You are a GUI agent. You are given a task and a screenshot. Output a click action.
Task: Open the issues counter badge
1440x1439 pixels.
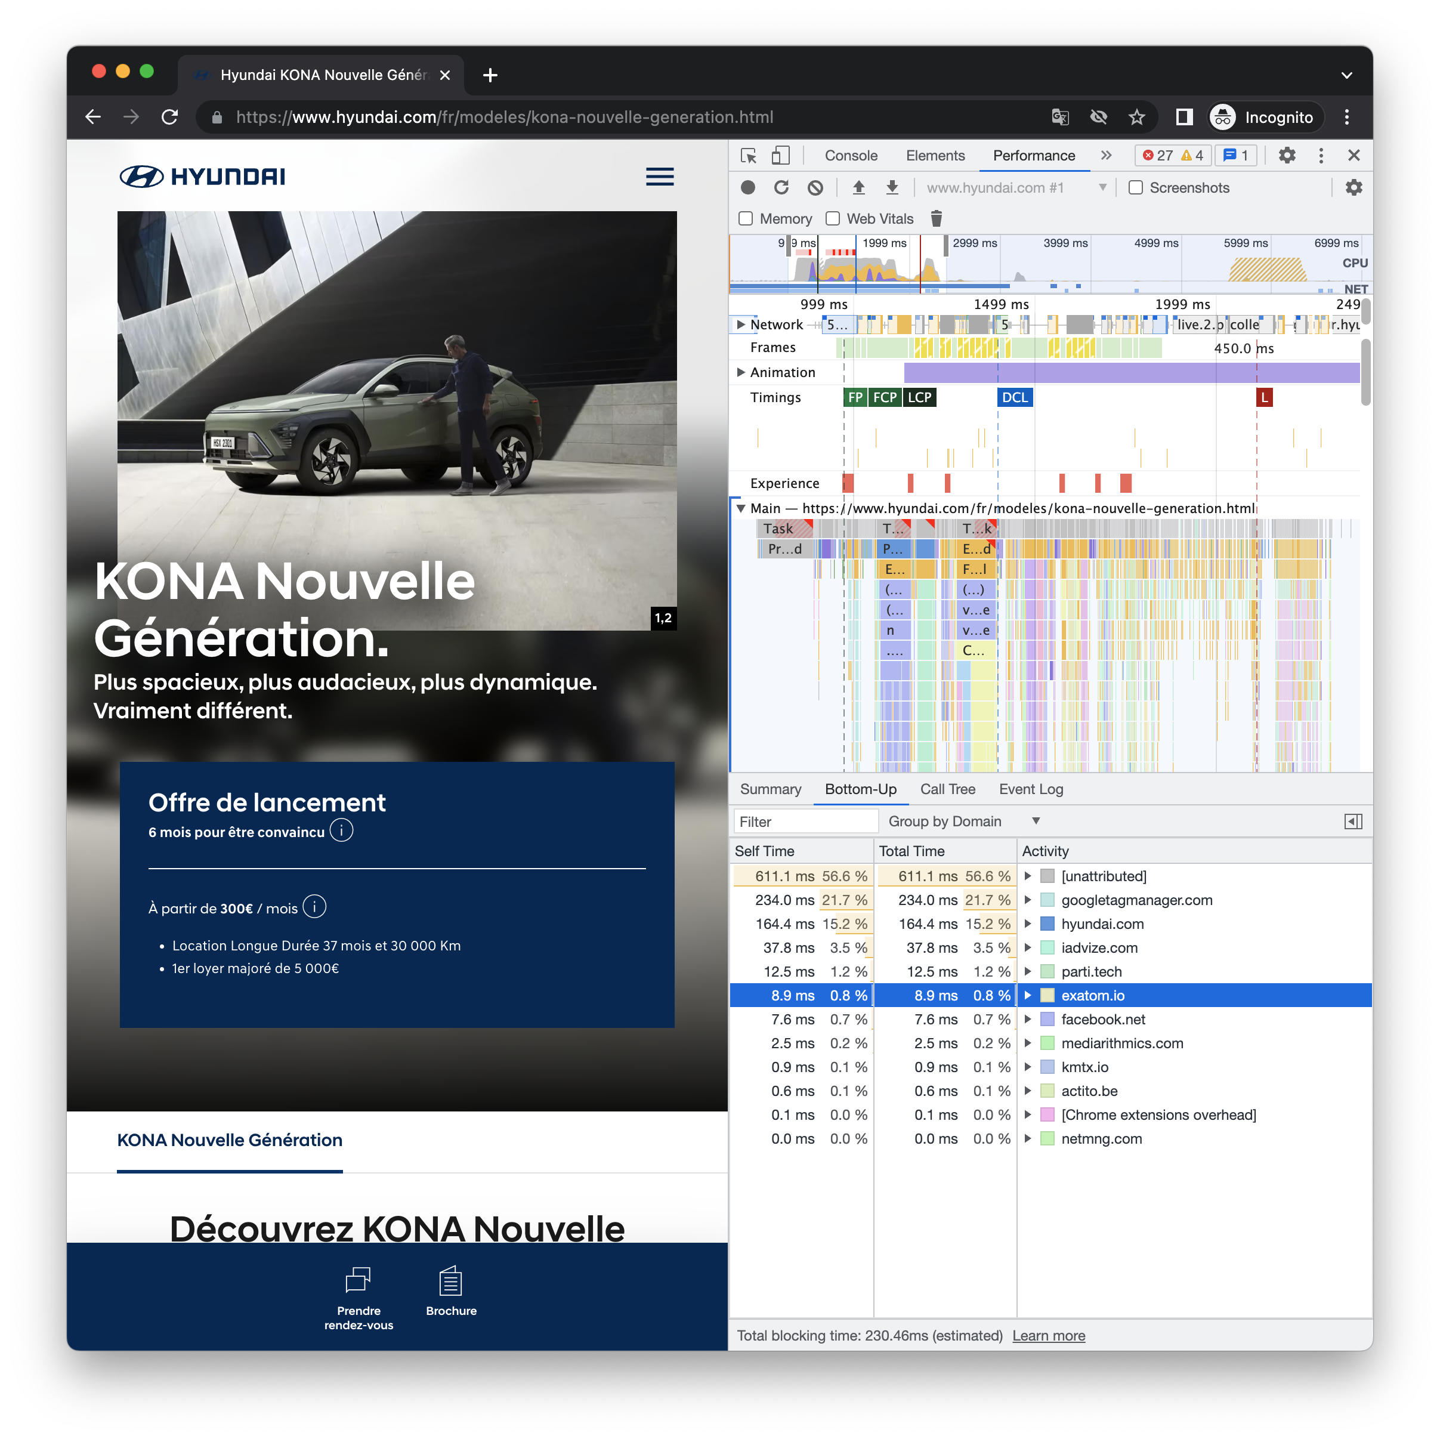1236,155
